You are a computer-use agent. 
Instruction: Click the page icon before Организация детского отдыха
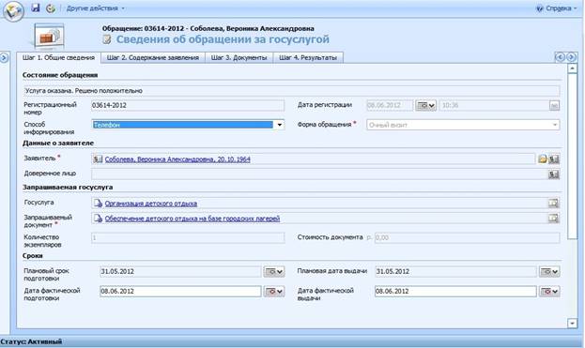tap(98, 204)
